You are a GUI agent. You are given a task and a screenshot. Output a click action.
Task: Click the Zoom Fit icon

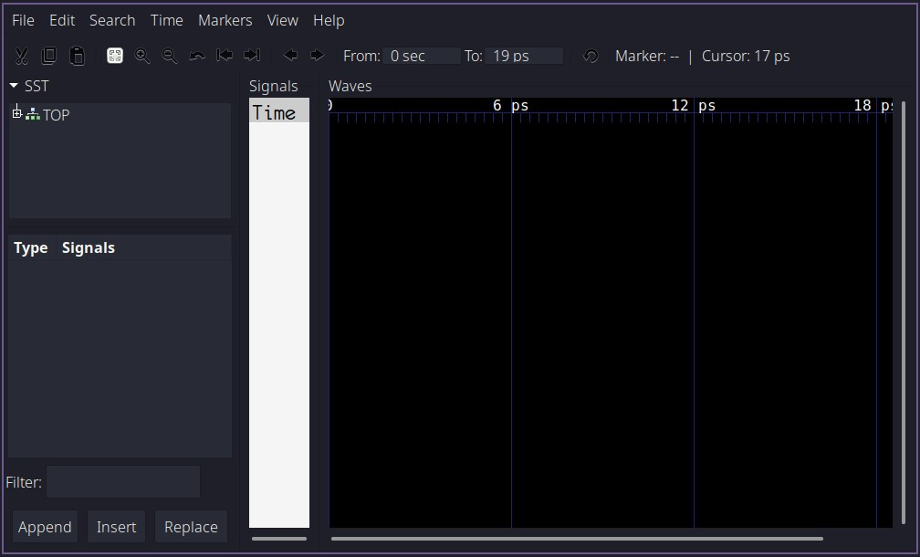tap(115, 56)
